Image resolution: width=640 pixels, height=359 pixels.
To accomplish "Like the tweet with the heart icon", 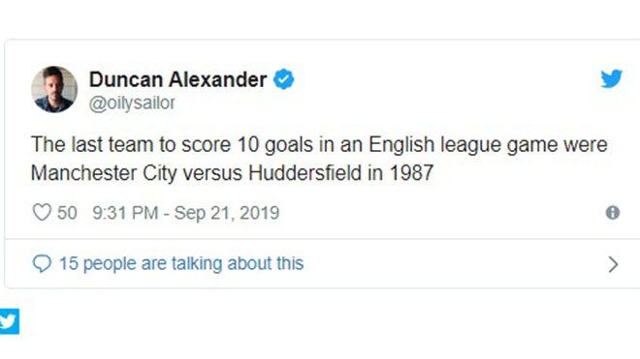I will click(42, 212).
